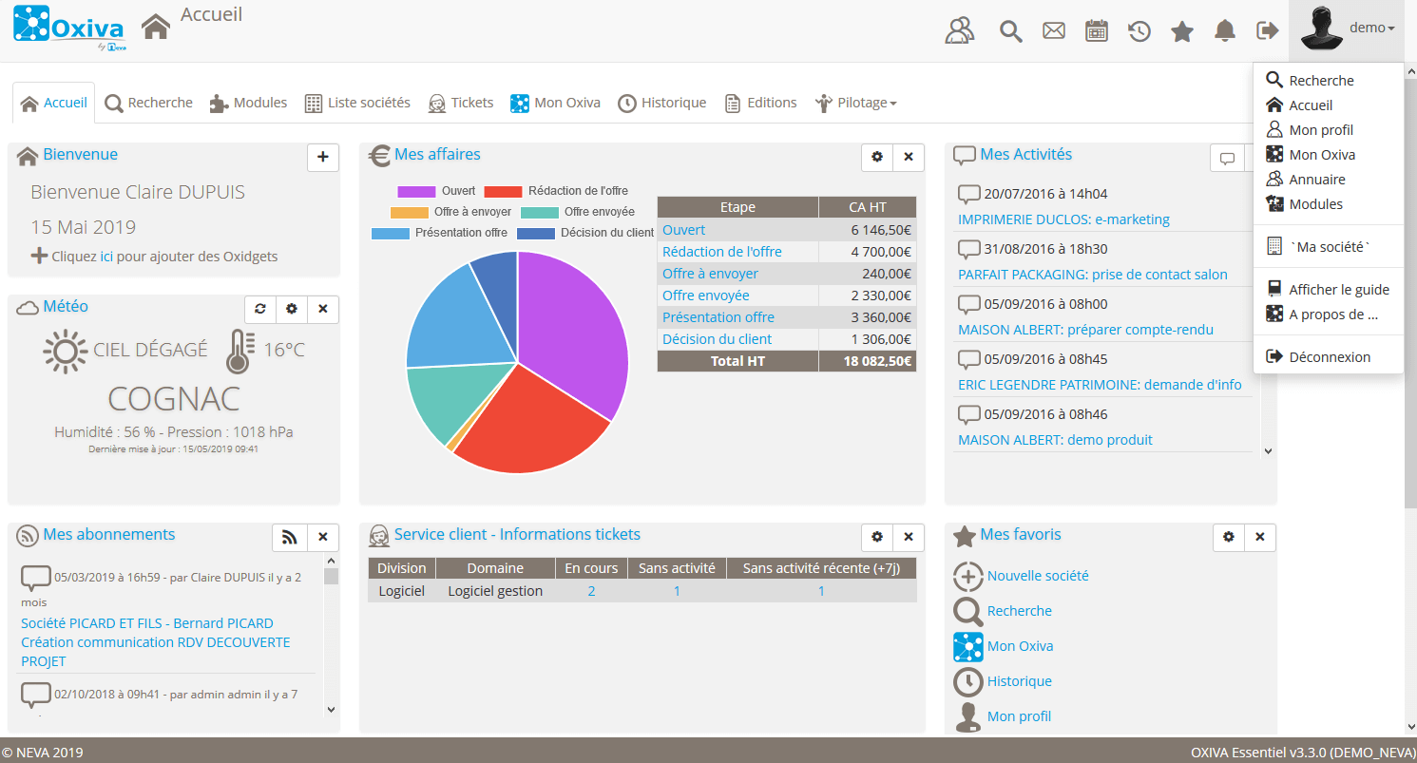Open Mon Oxiva favorite link
Viewport: 1417px width, 763px height.
1020,646
